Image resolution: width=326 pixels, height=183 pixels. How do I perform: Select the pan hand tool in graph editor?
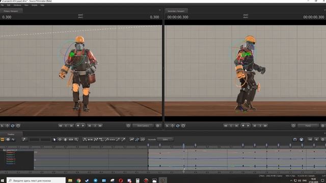(x=66, y=140)
